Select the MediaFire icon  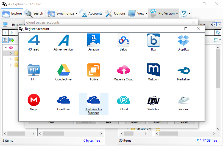click(x=183, y=71)
